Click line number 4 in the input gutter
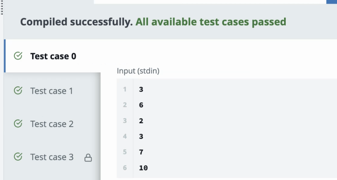 click(x=125, y=136)
